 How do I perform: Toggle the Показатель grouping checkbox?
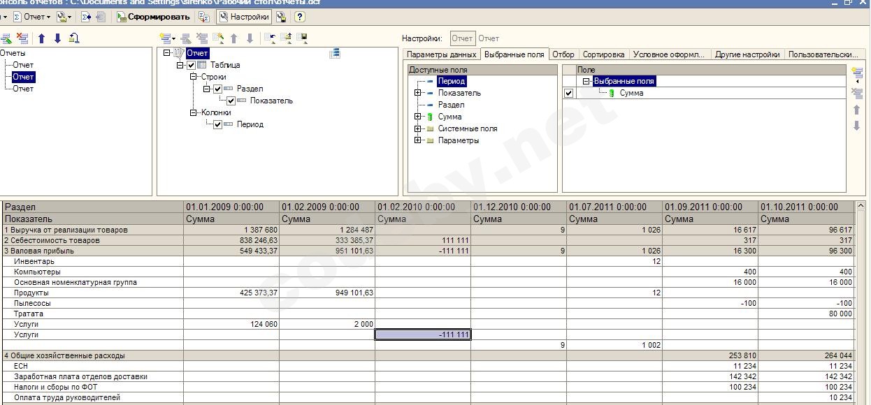point(231,101)
